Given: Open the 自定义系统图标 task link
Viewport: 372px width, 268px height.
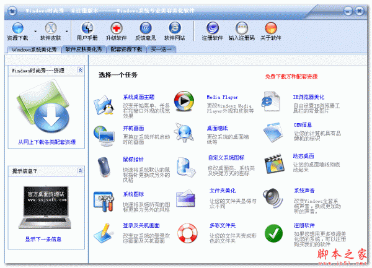Looking at the screenshot, I should coord(226,158).
